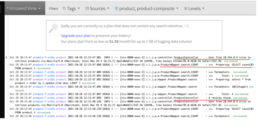Click host product-7-zrp5s on 12:13:47.081 line
The height and width of the screenshot is (121, 259).
coord(44,57)
